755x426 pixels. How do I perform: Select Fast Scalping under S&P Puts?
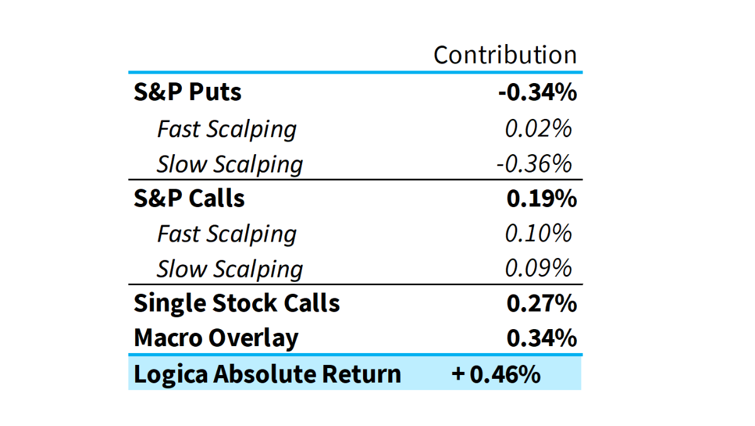pos(226,129)
